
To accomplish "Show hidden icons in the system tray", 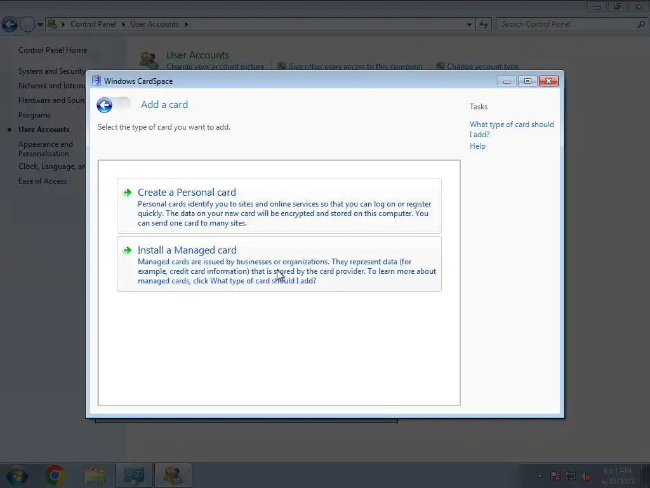I will tap(540, 476).
